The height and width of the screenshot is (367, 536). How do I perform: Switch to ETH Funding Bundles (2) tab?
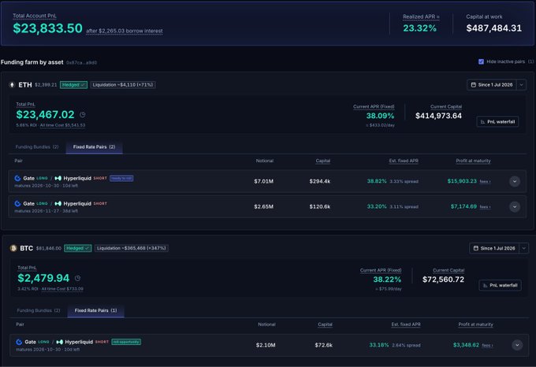click(x=37, y=146)
